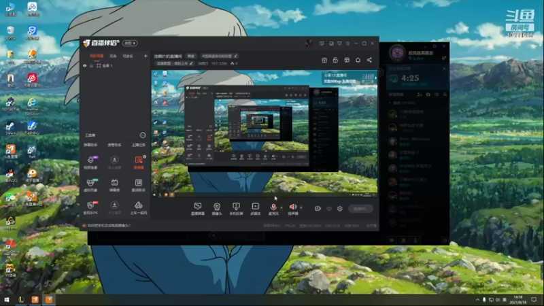Open the settings gear in bottom toolbar

(x=339, y=209)
